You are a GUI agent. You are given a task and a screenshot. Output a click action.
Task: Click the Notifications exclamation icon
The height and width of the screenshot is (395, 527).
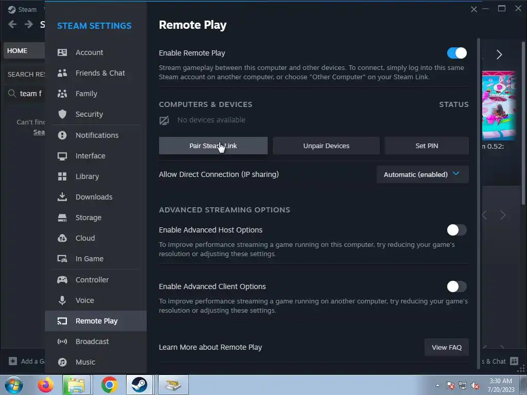[x=62, y=135]
